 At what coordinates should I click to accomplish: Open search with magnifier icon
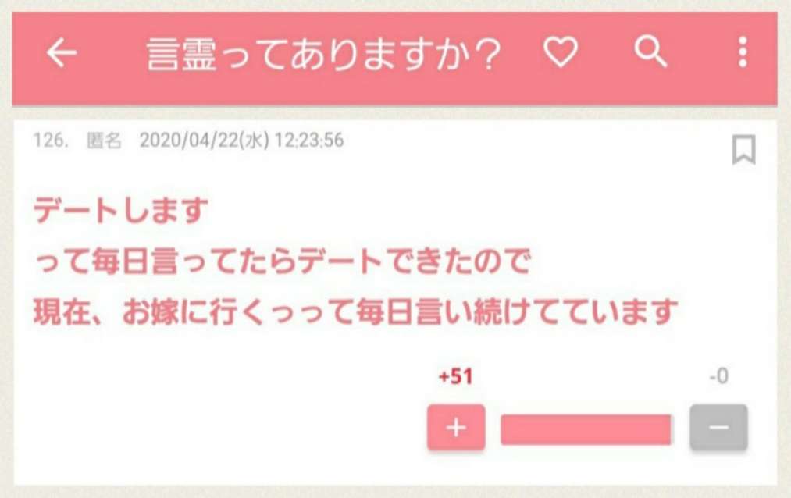pyautogui.click(x=650, y=52)
